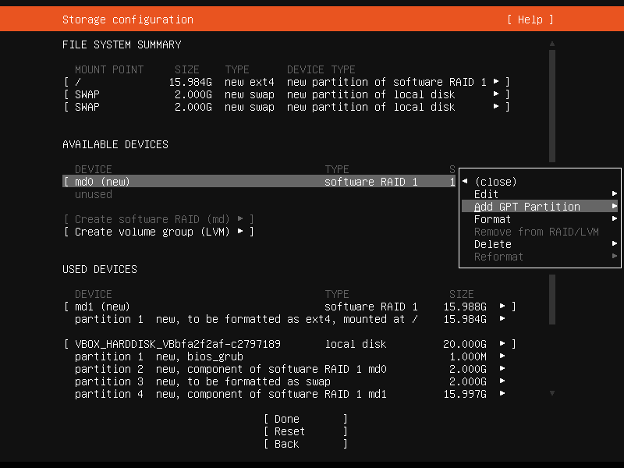Open arrow for first SWAP summary row
Image resolution: width=624 pixels, height=468 pixels.
click(496, 94)
